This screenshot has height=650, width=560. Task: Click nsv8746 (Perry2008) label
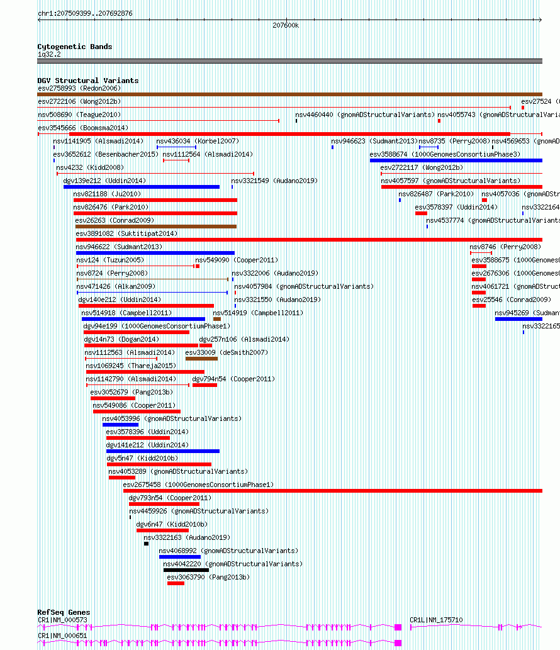(x=505, y=247)
